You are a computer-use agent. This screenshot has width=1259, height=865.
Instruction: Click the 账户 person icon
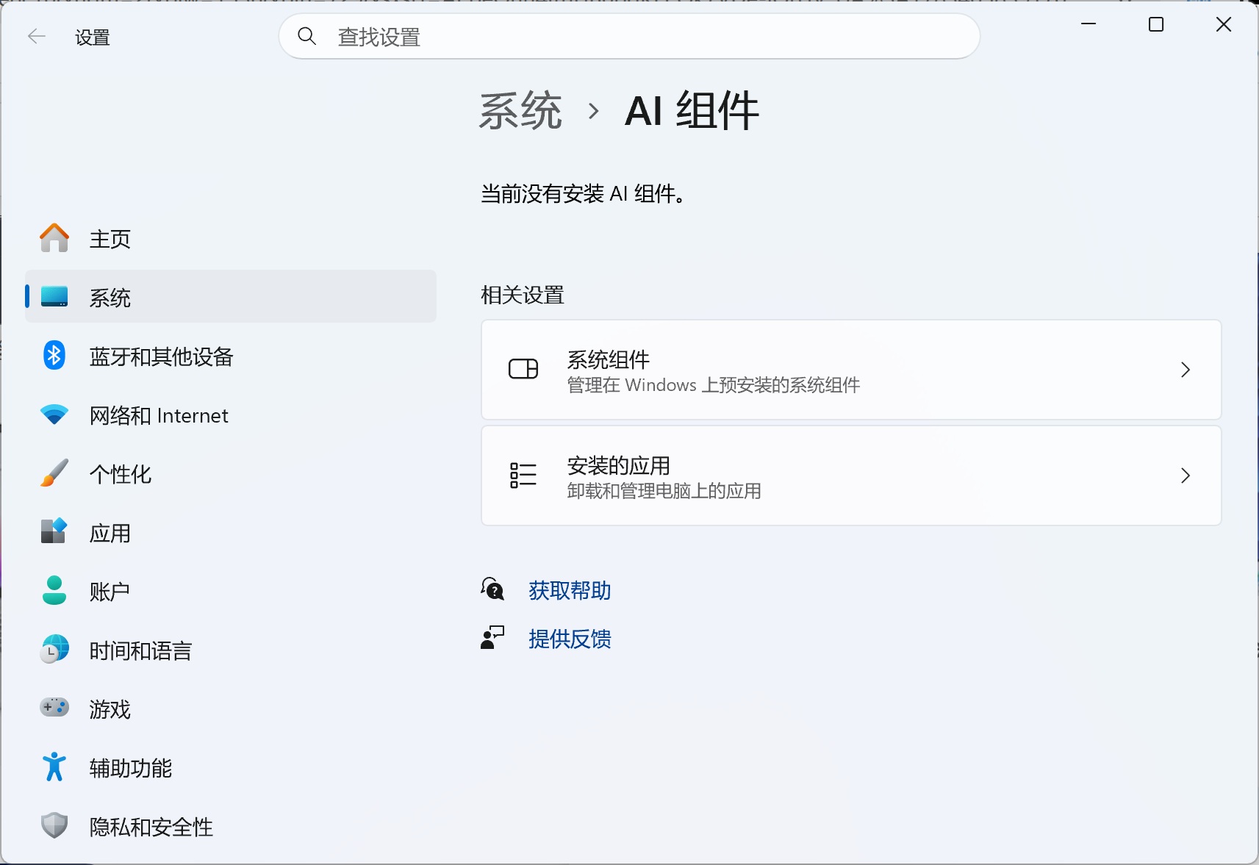pyautogui.click(x=54, y=590)
